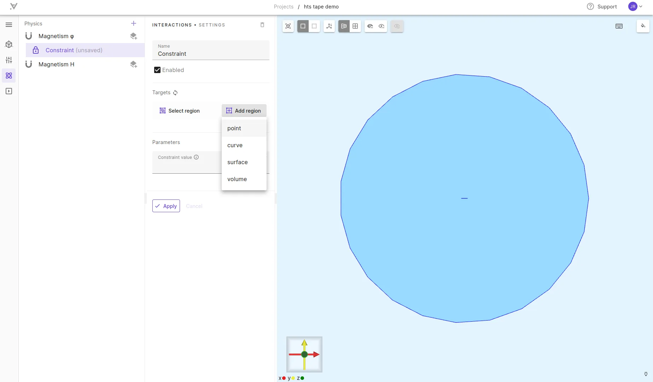Toggle the Enabled checkbox
Screen dimensions: 653x382
tap(157, 70)
